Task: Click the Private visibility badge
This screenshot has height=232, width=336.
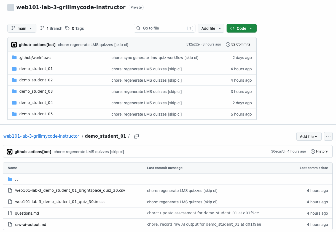Action: (136, 7)
